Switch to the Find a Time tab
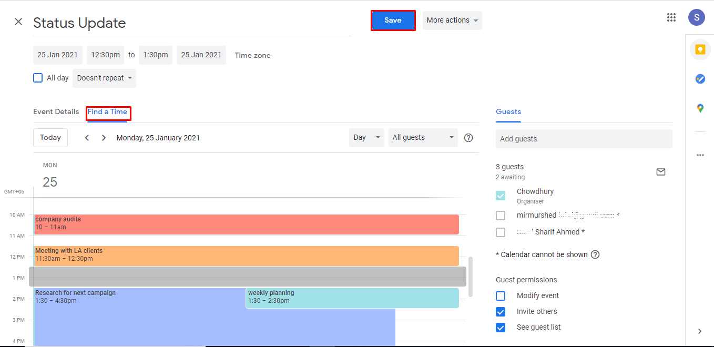The width and height of the screenshot is (714, 347). [107, 112]
